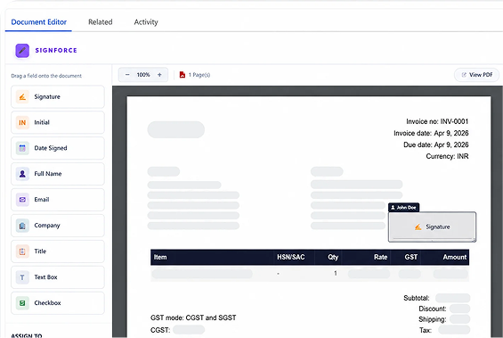
Task: Click the GST column header
Action: point(411,257)
